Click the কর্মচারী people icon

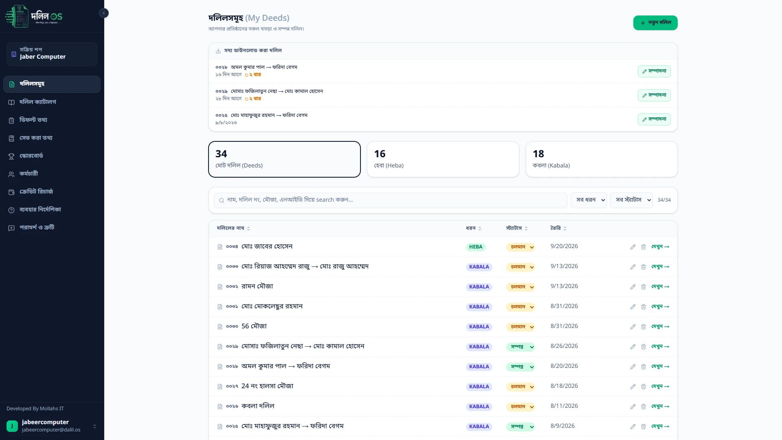[x=11, y=174]
